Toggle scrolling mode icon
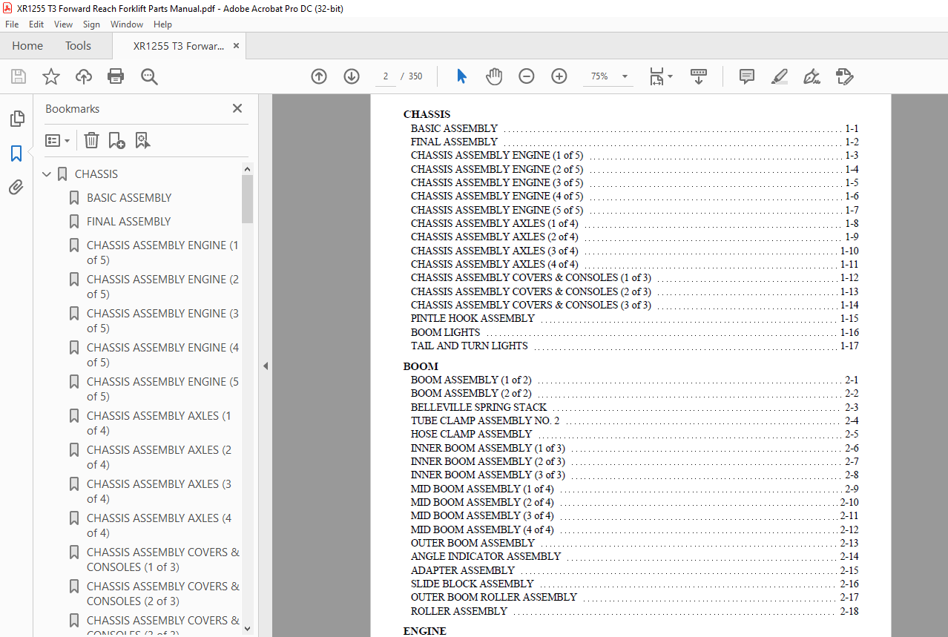Viewport: 948px width, 637px height. pyautogui.click(x=699, y=76)
